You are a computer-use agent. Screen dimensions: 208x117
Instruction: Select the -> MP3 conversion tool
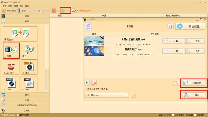[x=29, y=67]
